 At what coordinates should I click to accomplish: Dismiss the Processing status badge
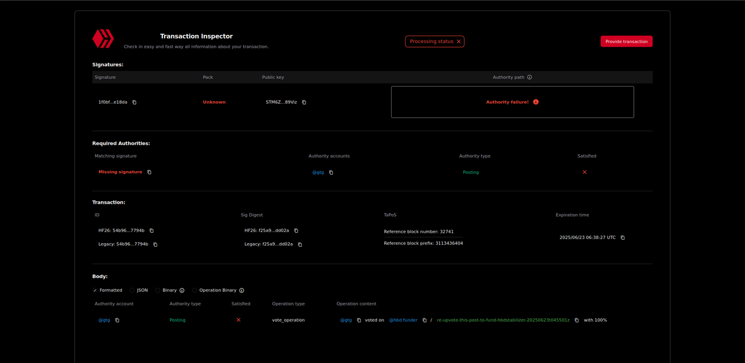(x=459, y=42)
